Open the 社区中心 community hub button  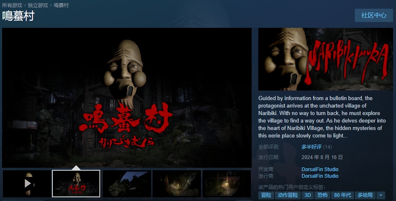point(374,15)
